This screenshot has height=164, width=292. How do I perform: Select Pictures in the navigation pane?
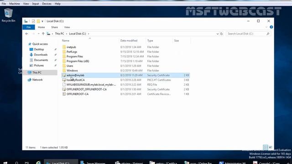pos(39,66)
